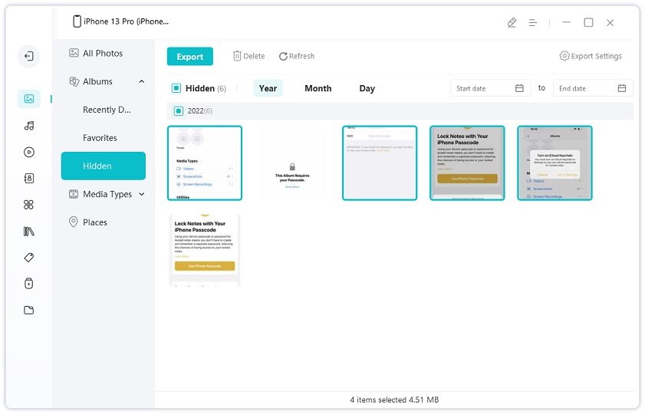Open the Favorites album
Viewport: 645px width, 414px height.
[x=100, y=138]
